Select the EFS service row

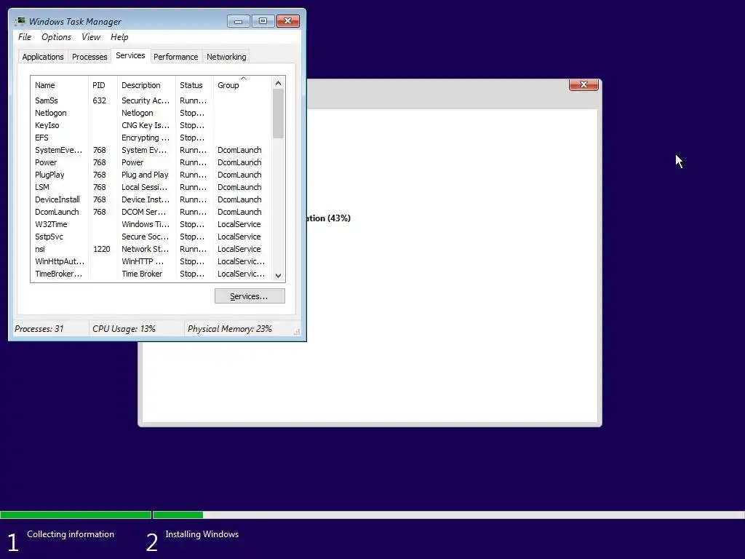tap(151, 138)
